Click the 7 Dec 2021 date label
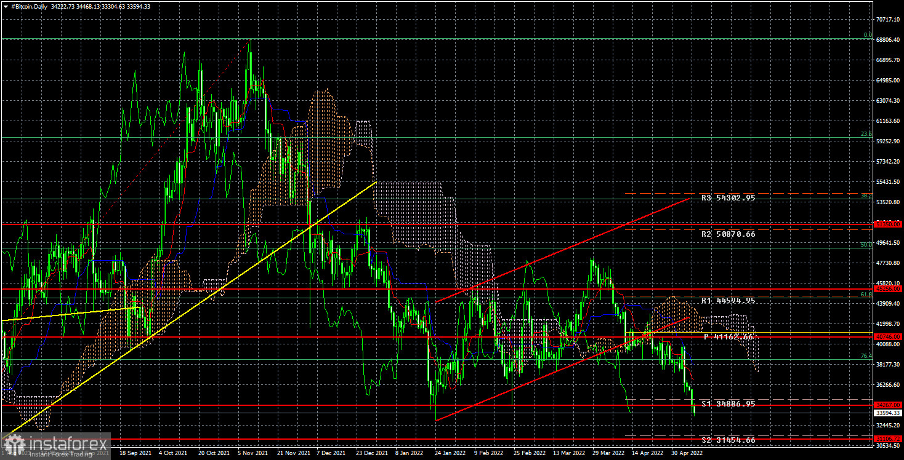 point(332,453)
